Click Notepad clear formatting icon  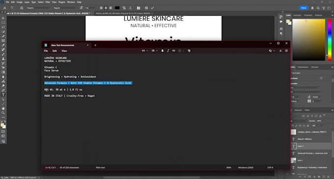tap(189, 51)
